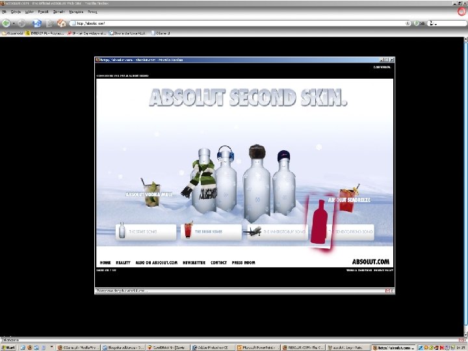This screenshot has height=351, width=468.
Task: Open the Home page house icon
Action: [x=62, y=23]
